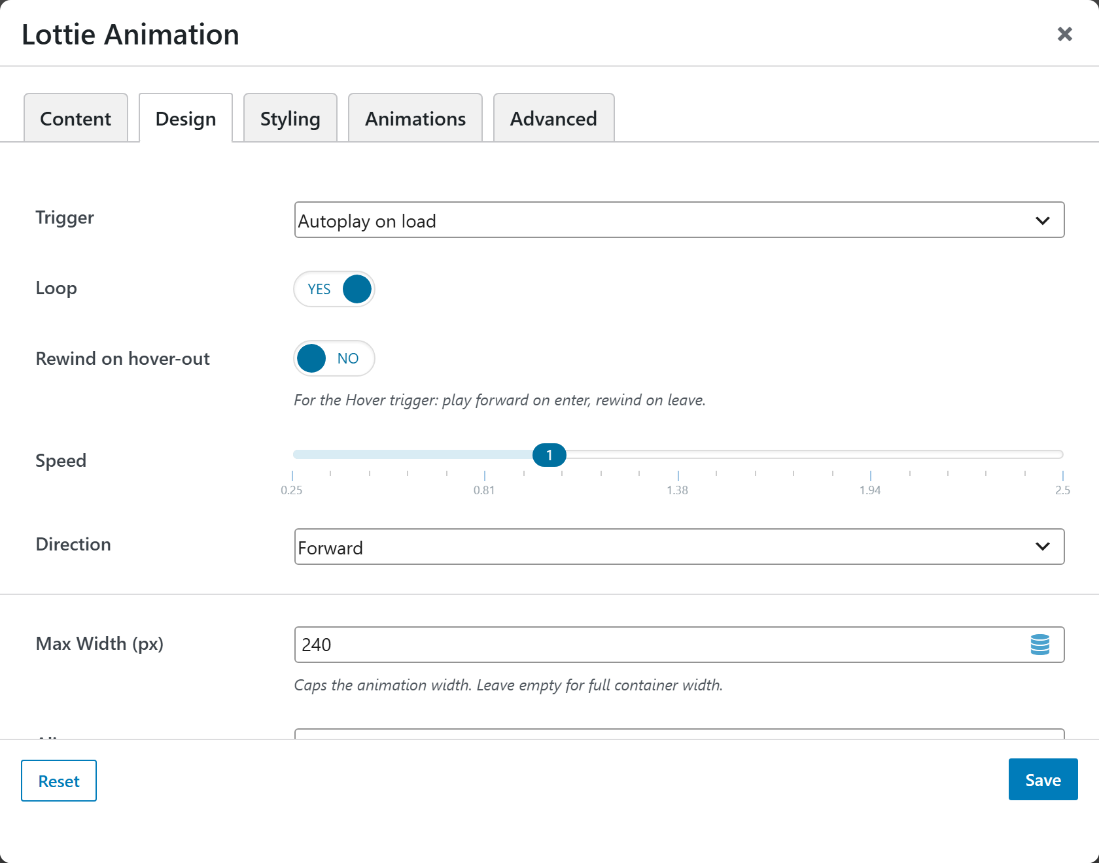Click the dynamic data icon in Max Width
The width and height of the screenshot is (1099, 863).
pos(1039,645)
